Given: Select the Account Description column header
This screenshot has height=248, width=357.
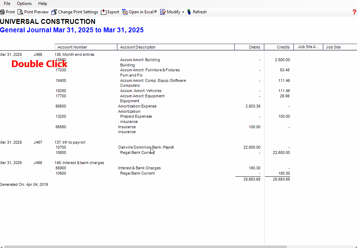Looking at the screenshot, I should (x=176, y=47).
